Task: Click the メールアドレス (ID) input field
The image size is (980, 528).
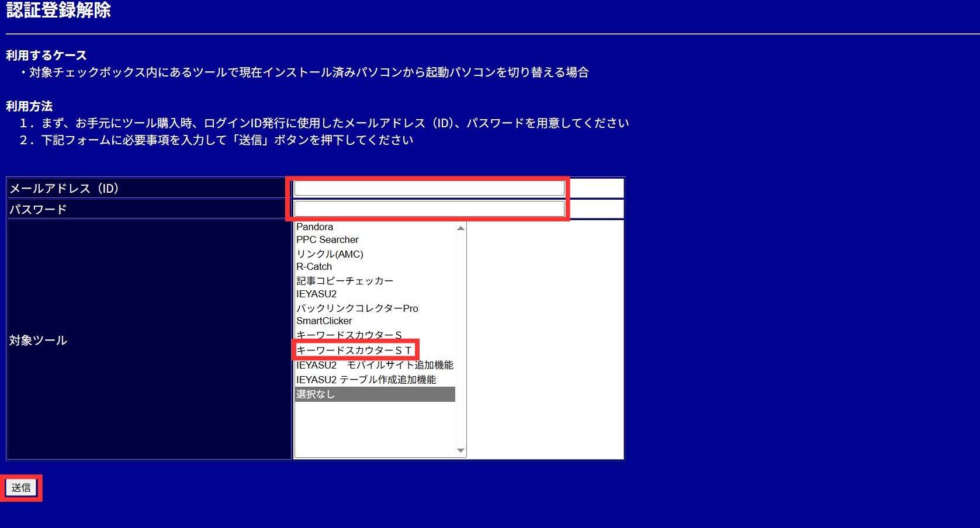Action: 429,188
